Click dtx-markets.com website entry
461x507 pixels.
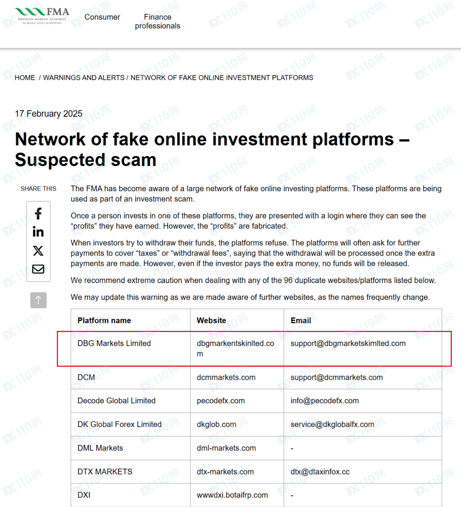tap(225, 472)
